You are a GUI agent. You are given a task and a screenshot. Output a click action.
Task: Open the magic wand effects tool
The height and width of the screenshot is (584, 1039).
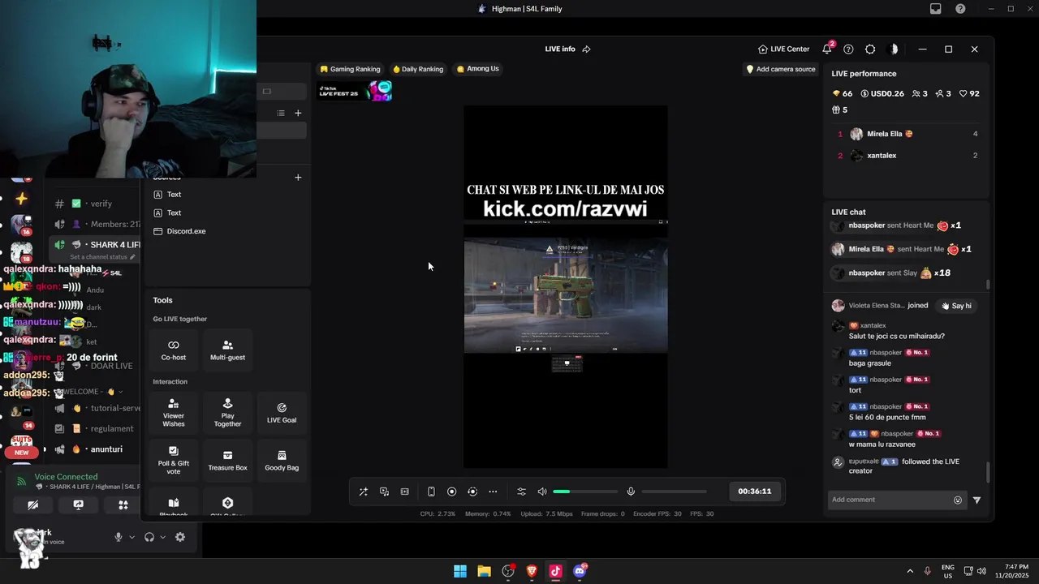(364, 492)
